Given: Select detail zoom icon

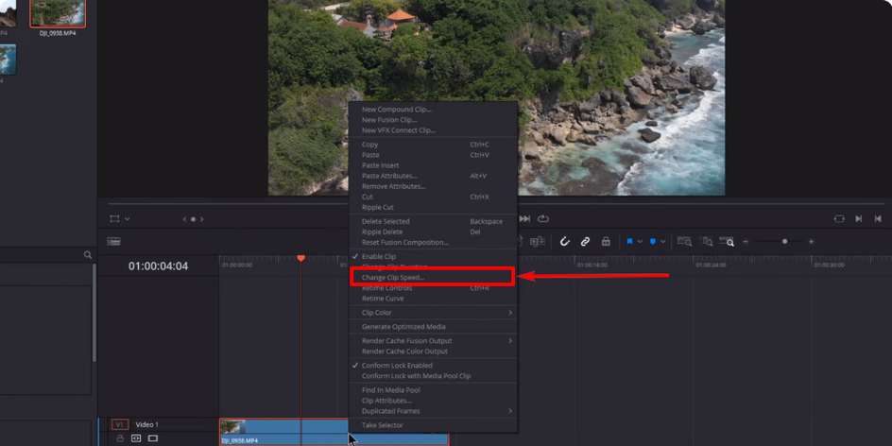Looking at the screenshot, I should 706,242.
